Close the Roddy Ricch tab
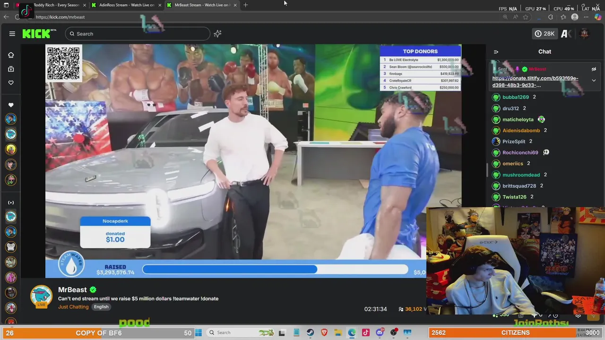 click(85, 5)
